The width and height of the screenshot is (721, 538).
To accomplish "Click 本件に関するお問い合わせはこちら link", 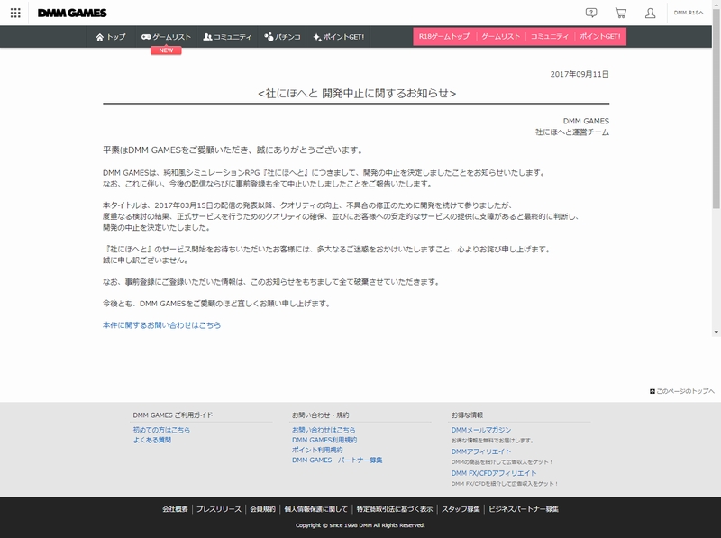I will tap(162, 325).
